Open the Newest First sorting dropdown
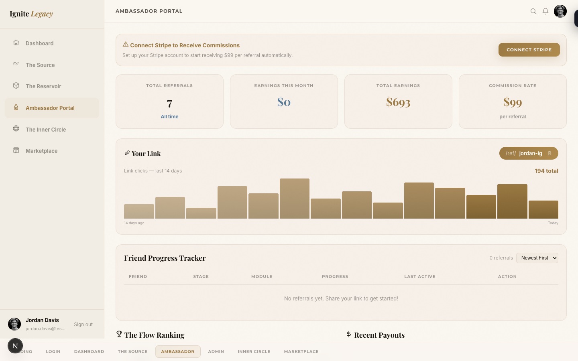 (537, 258)
